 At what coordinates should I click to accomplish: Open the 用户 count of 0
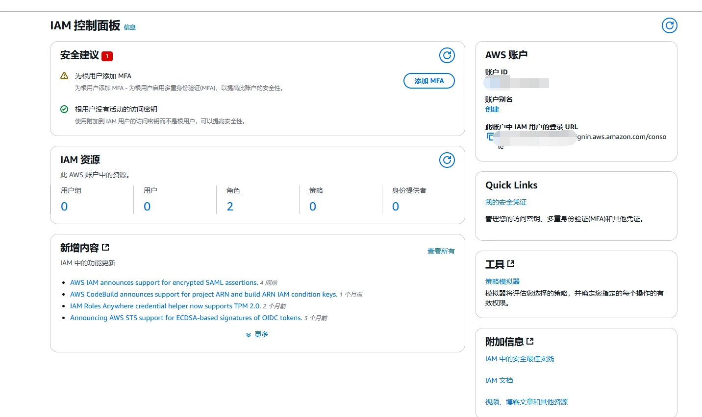147,207
